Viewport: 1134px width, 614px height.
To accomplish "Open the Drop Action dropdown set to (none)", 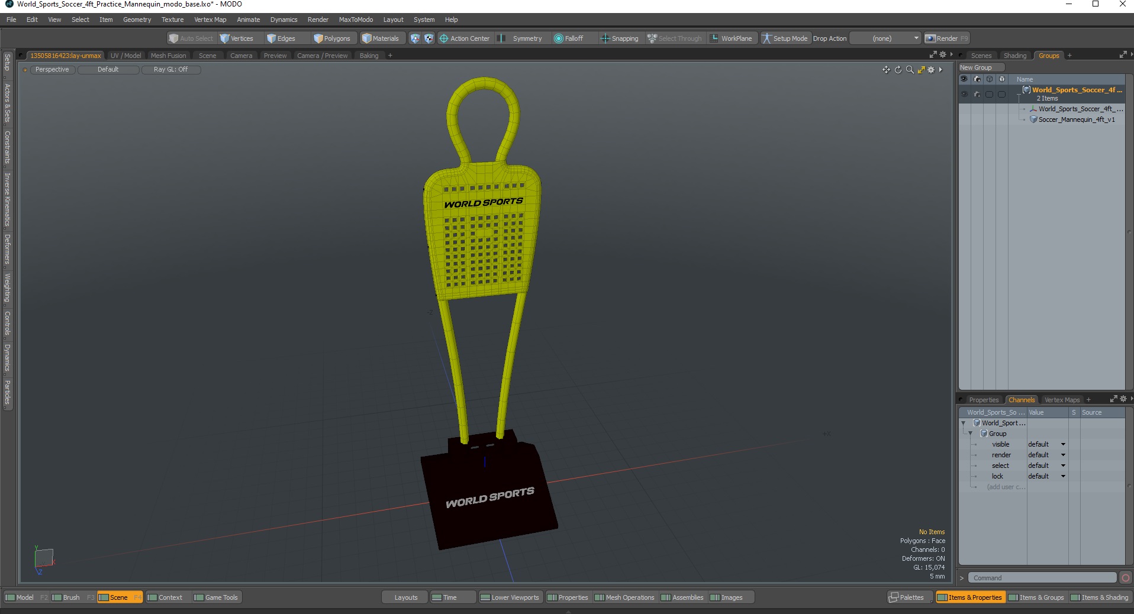I will pyautogui.click(x=885, y=38).
